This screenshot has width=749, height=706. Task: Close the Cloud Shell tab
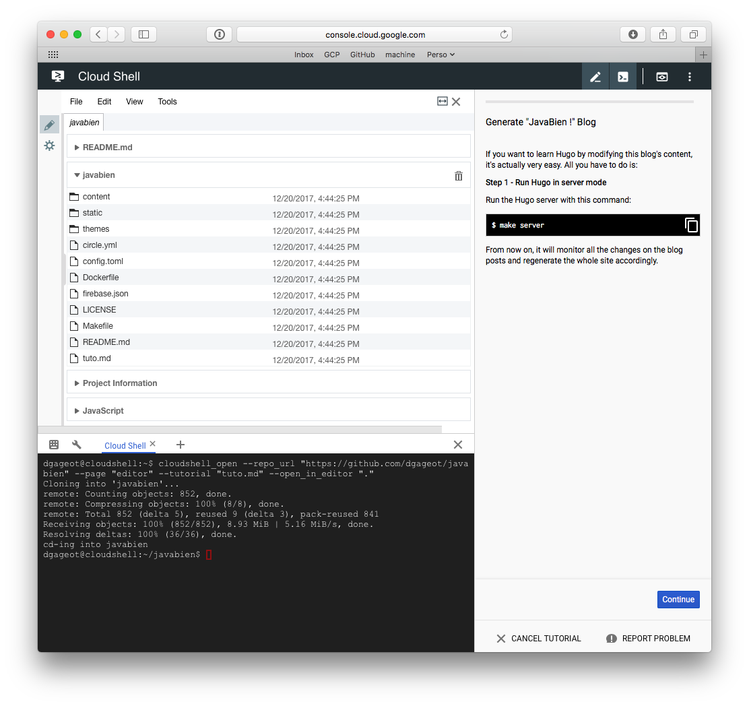(153, 443)
